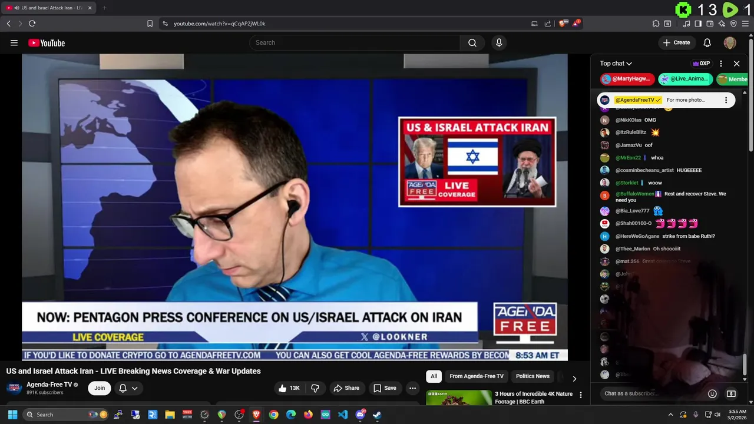Select Politics News chip

click(533, 376)
